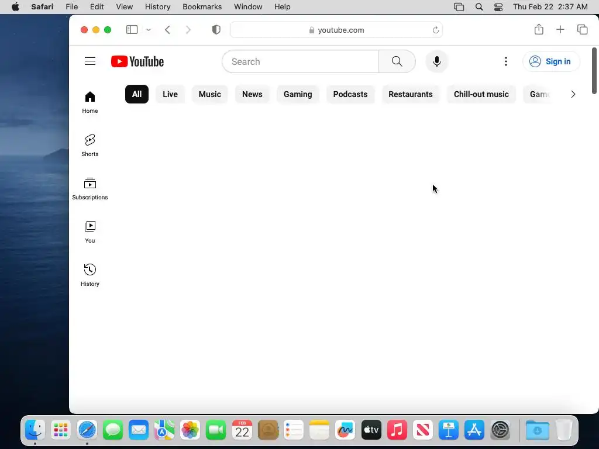This screenshot has width=599, height=449.
Task: Click the search magnifier button
Action: point(397,61)
